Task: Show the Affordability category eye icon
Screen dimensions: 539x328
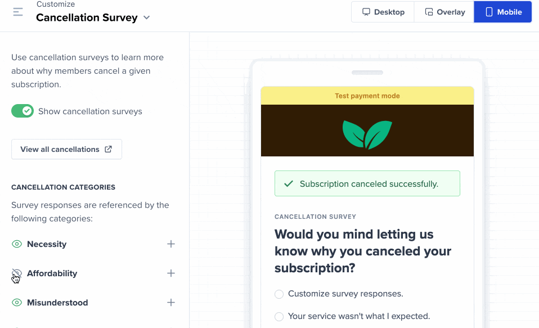Action: [17, 273]
